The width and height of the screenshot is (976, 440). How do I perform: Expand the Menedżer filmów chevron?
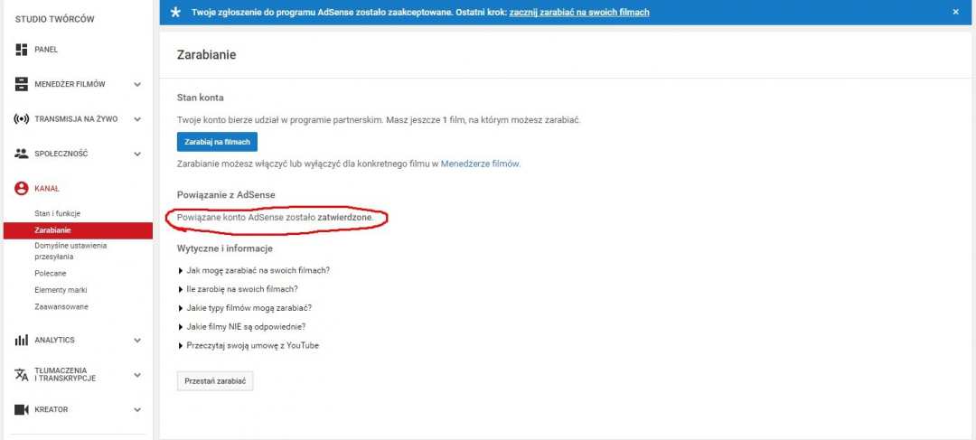tap(137, 84)
